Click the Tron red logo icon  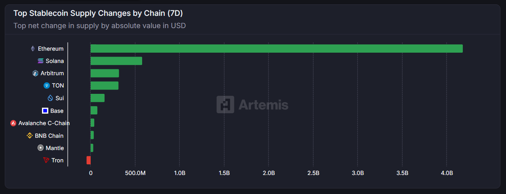46,160
